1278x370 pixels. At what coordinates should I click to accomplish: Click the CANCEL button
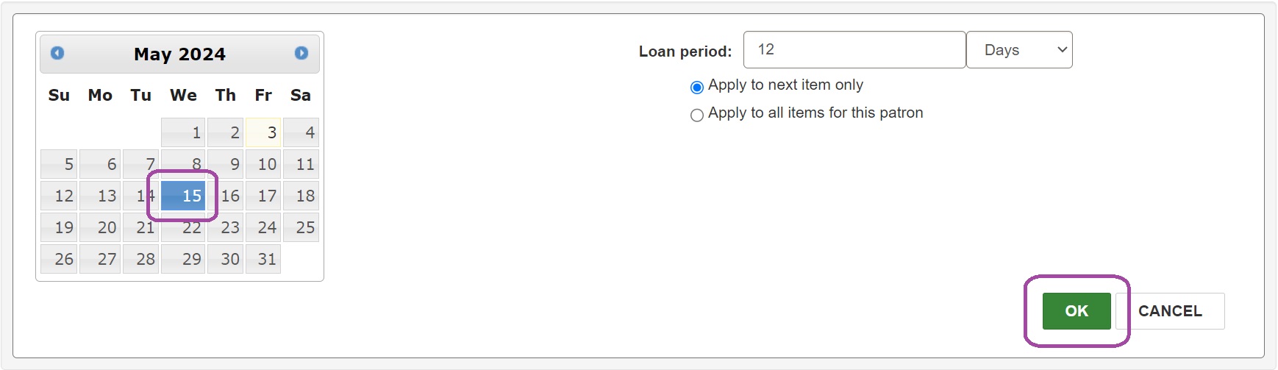[1170, 311]
